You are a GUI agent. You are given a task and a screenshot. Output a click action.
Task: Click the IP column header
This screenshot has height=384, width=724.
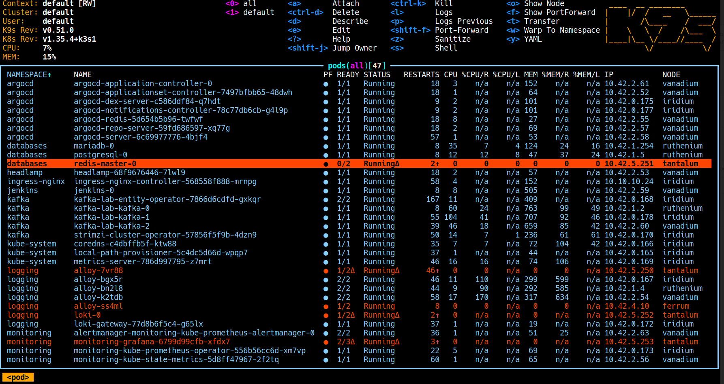click(609, 75)
